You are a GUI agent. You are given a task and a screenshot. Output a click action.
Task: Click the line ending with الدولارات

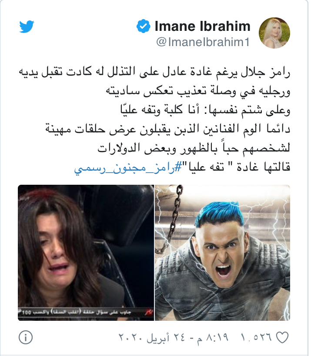194,148
